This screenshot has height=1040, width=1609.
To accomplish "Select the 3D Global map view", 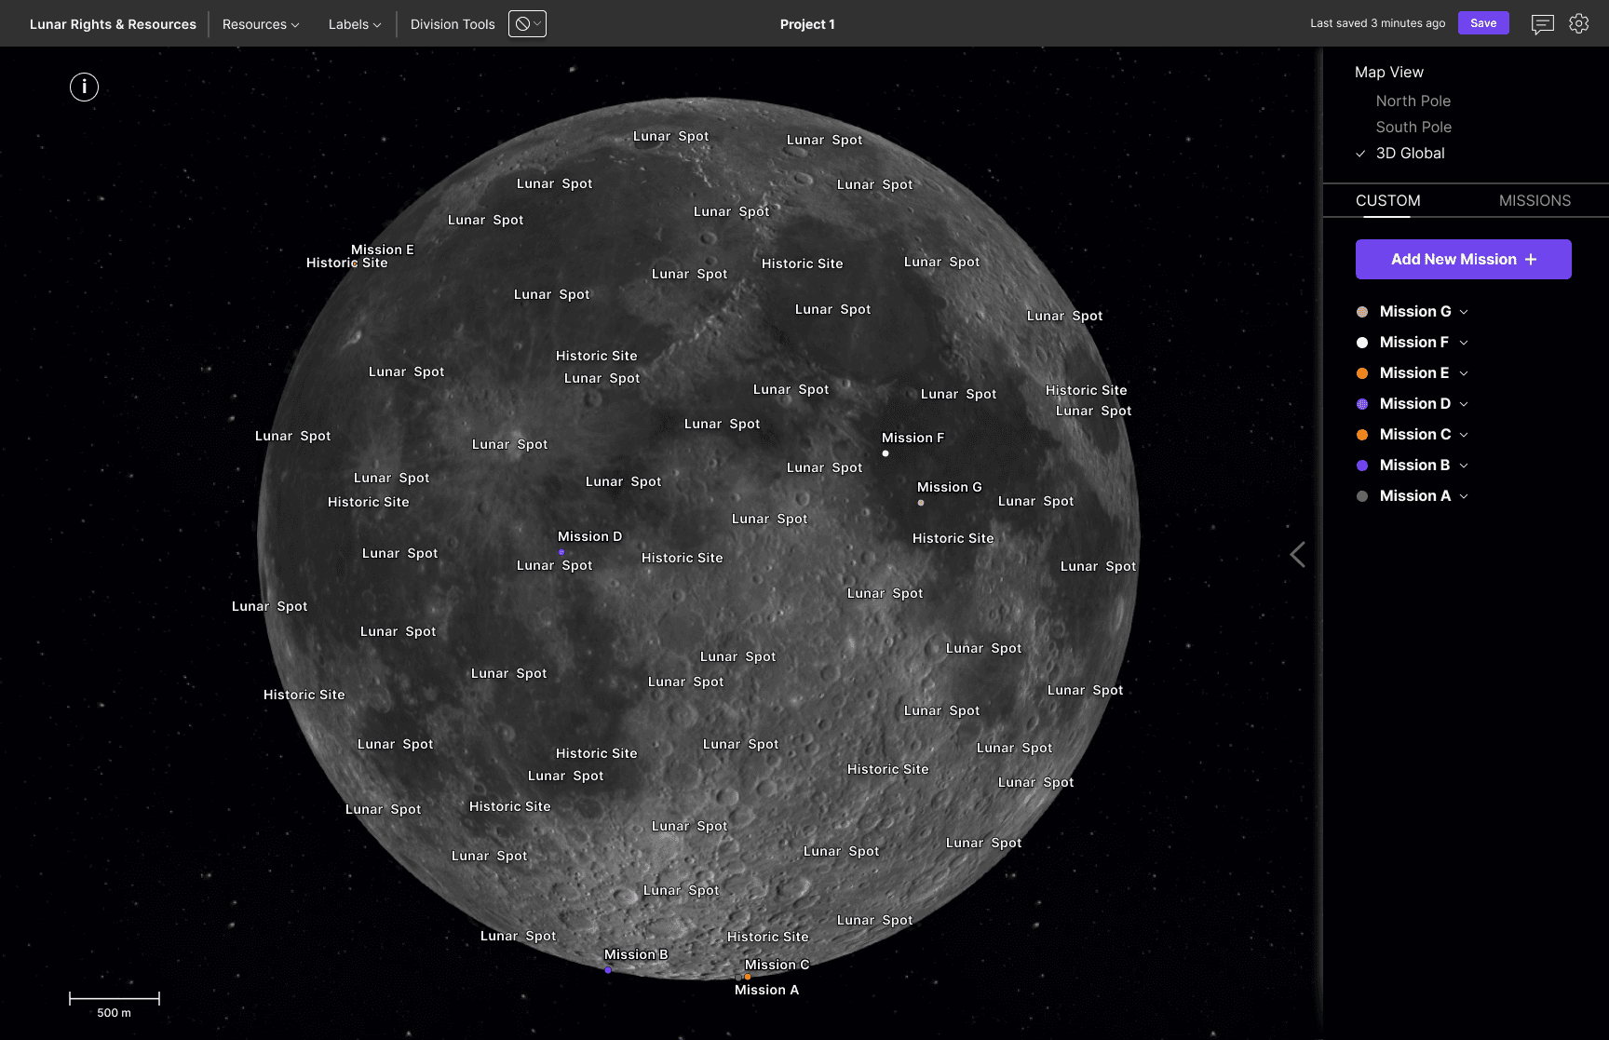I will coord(1410,153).
